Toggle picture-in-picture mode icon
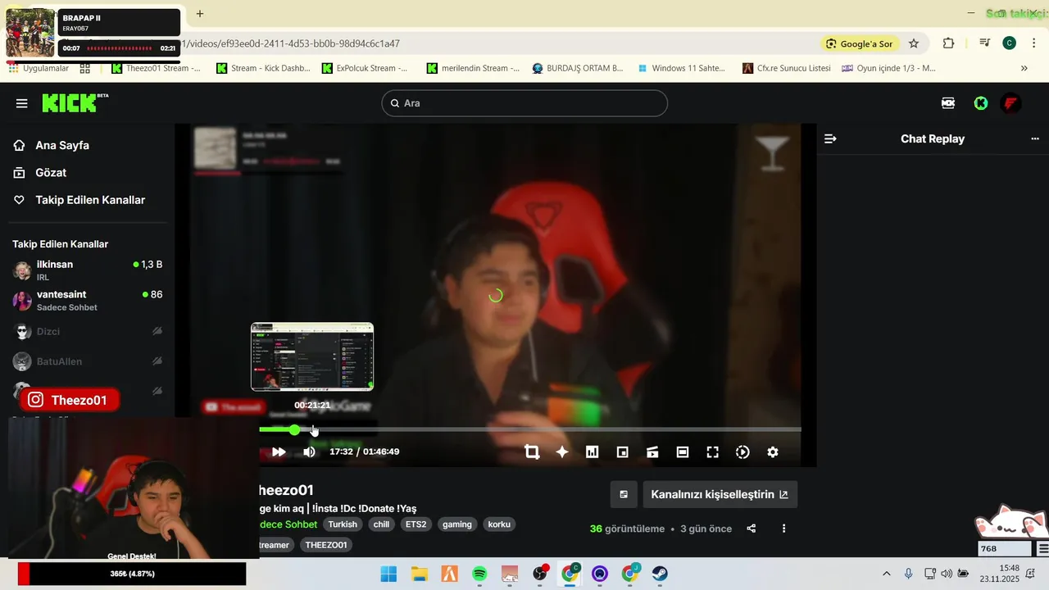 point(622,452)
